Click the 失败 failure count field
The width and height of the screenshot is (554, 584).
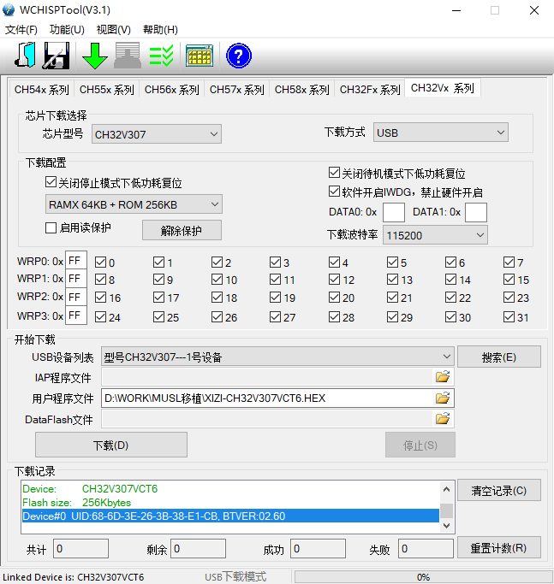pos(426,549)
